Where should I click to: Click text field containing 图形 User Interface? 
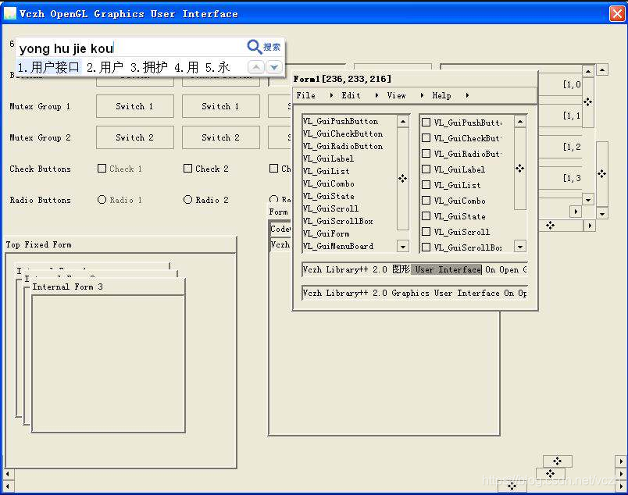point(415,269)
